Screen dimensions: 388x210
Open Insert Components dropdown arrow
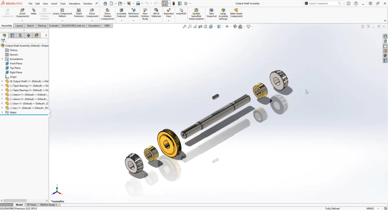(22, 21)
